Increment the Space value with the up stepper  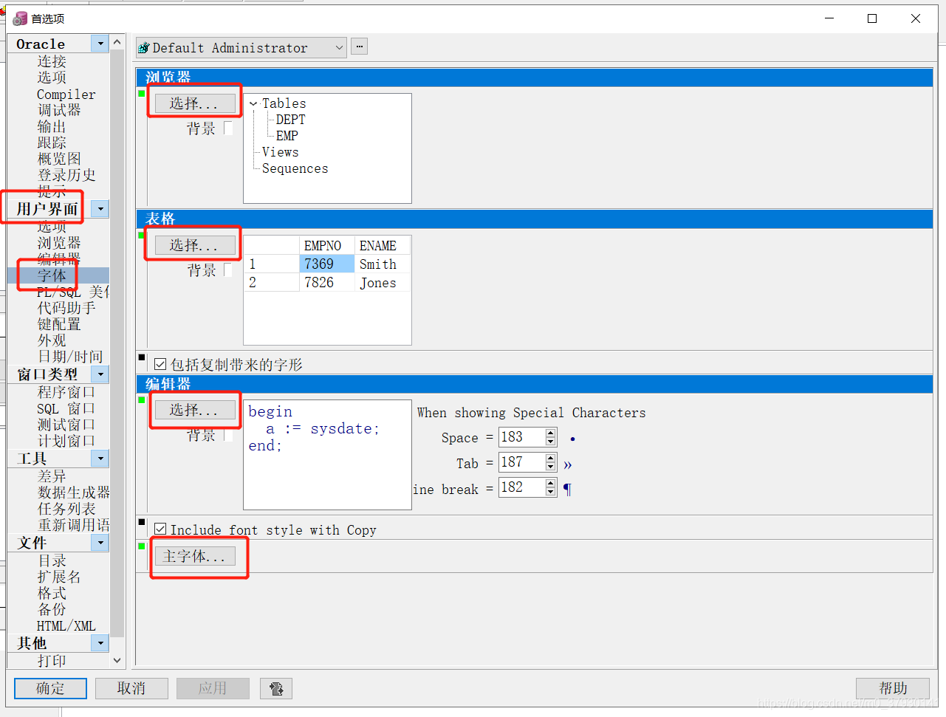[x=552, y=433]
